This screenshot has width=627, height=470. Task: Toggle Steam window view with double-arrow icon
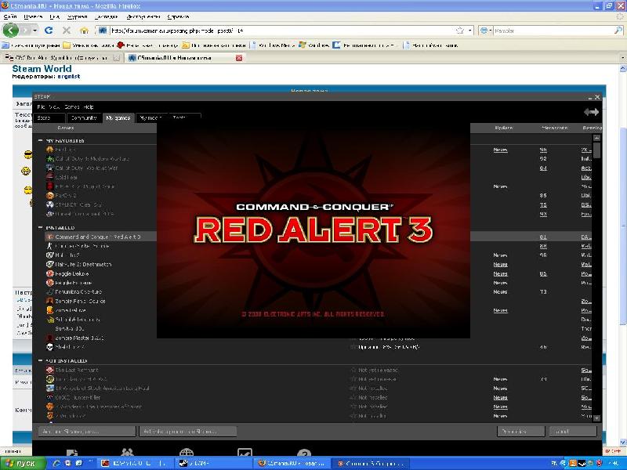pyautogui.click(x=591, y=113)
